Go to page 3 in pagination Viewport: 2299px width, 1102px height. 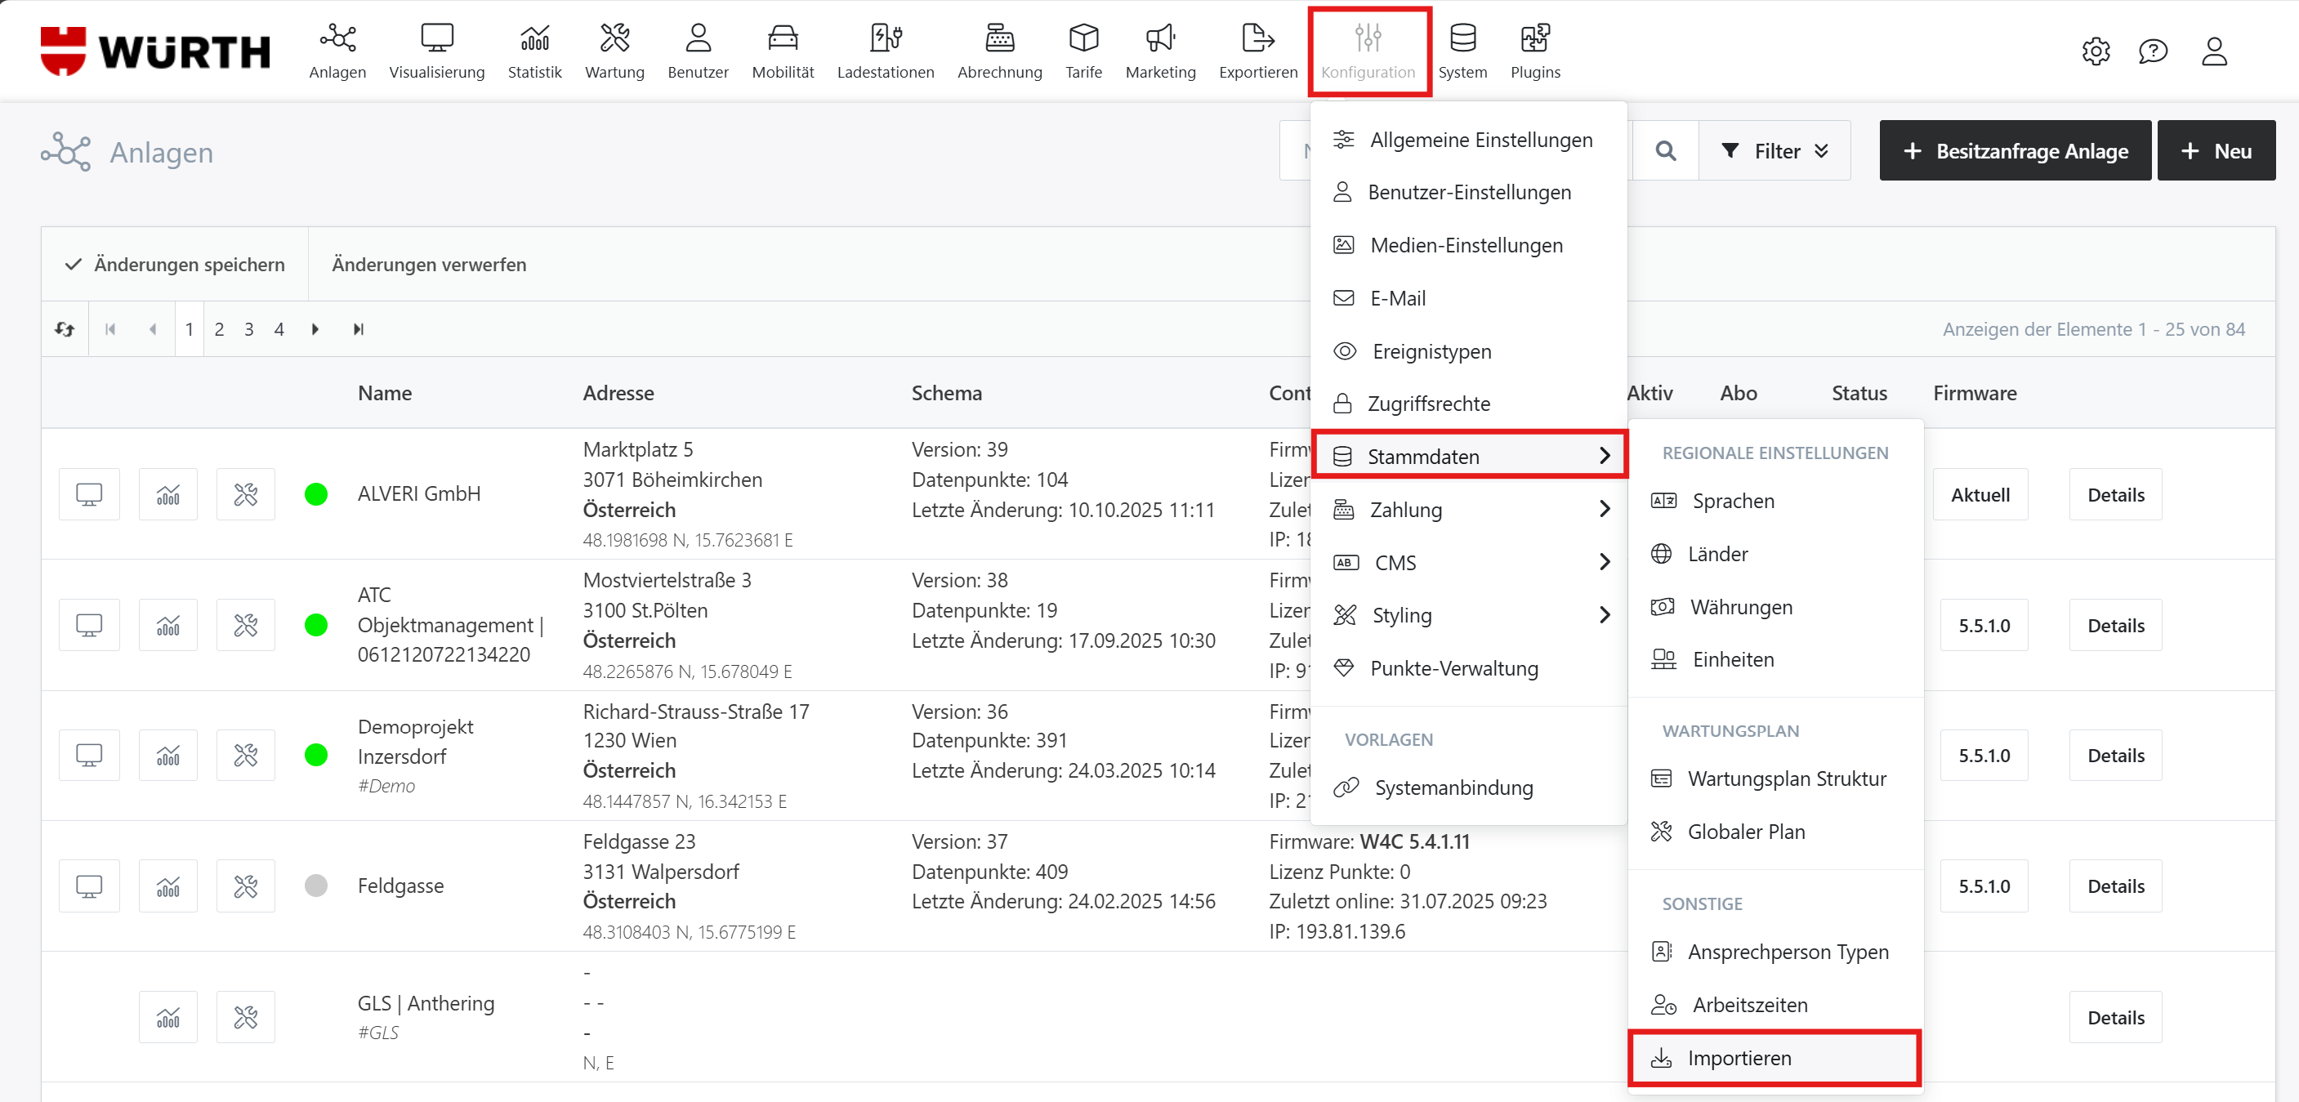(x=249, y=329)
